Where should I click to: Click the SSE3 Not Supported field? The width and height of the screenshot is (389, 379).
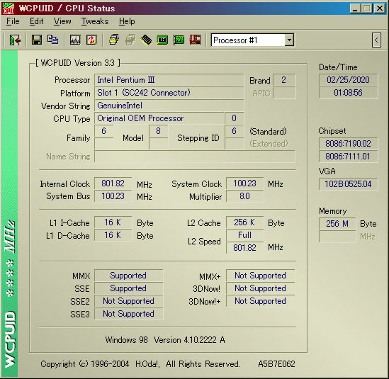128,314
